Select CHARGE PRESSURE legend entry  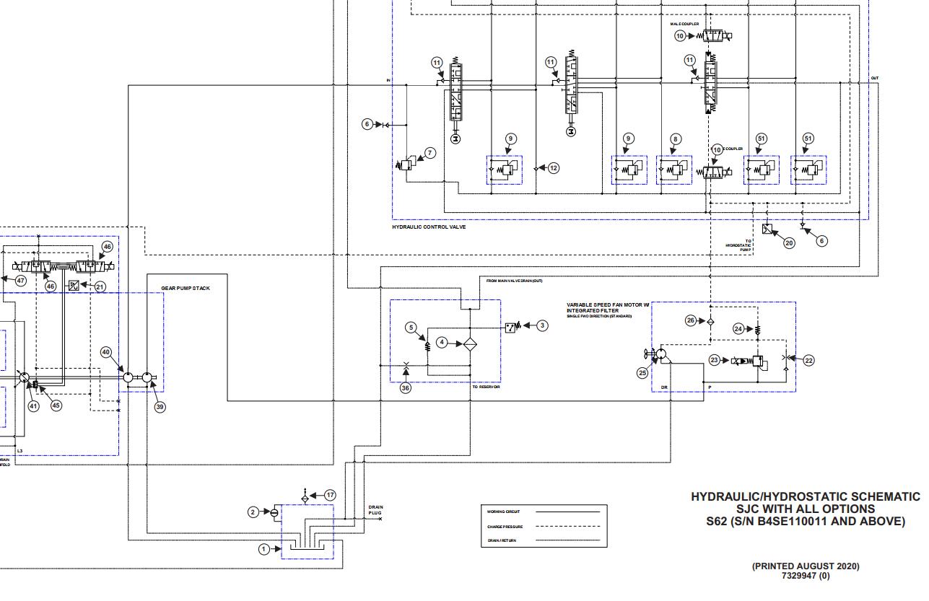coord(505,527)
